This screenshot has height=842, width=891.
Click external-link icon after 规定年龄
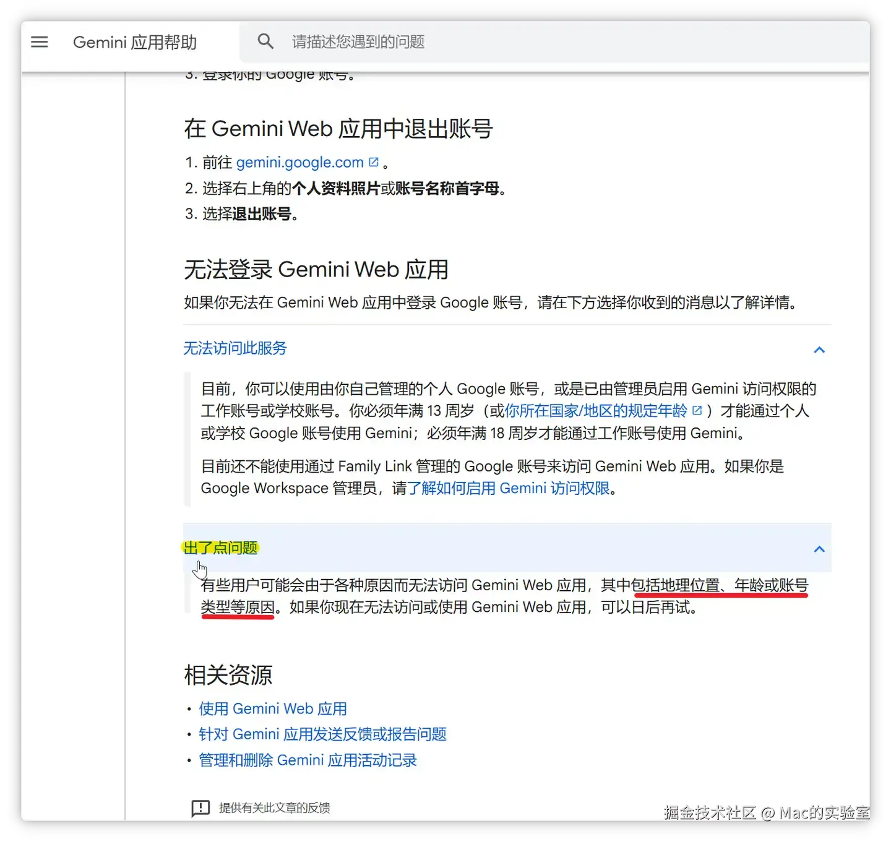(x=697, y=410)
